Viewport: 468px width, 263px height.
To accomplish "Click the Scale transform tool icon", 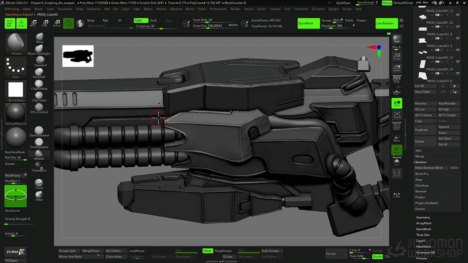I will tap(45, 23).
